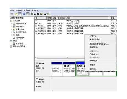Screen dimensions: 127x99
Task: Click the 298.09 GB size text under 磁盘 0
Action: 40,68
